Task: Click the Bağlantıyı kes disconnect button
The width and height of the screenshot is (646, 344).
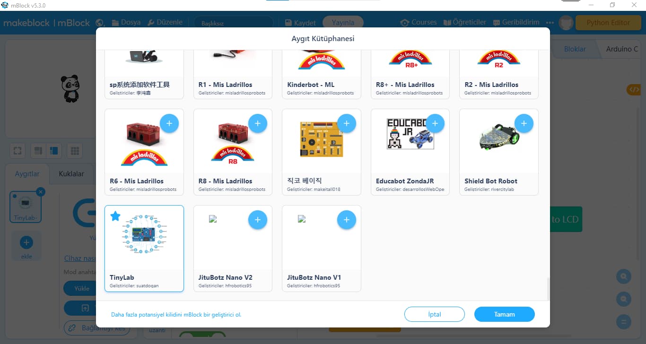Action: coord(97,328)
